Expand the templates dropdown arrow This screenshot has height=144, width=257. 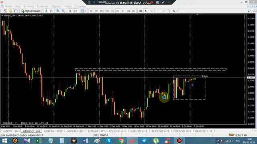tap(86, 11)
